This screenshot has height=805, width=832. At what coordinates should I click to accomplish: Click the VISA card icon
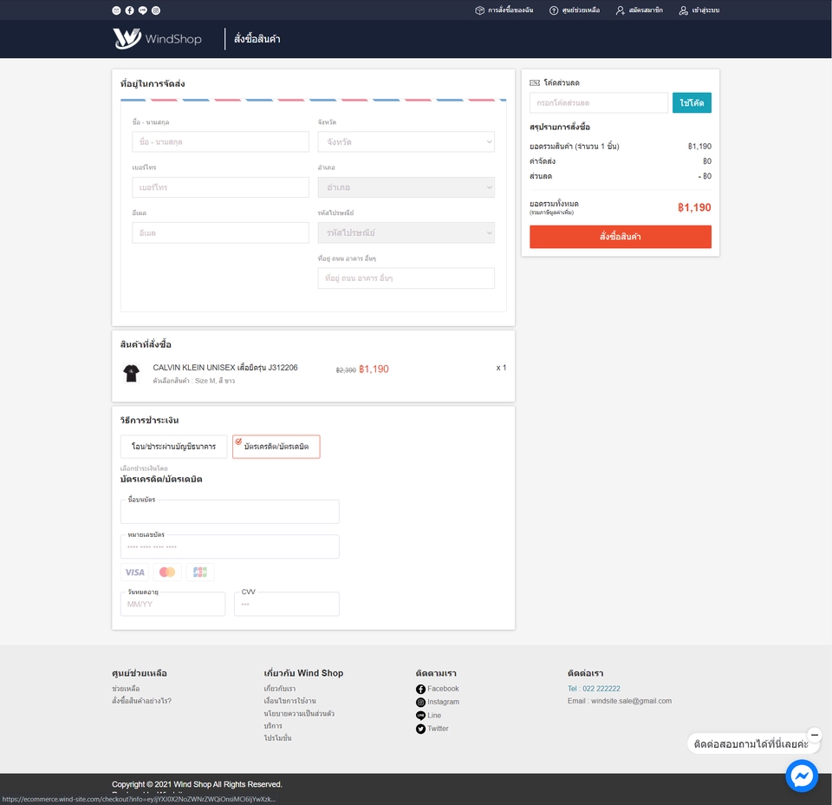[x=135, y=572]
